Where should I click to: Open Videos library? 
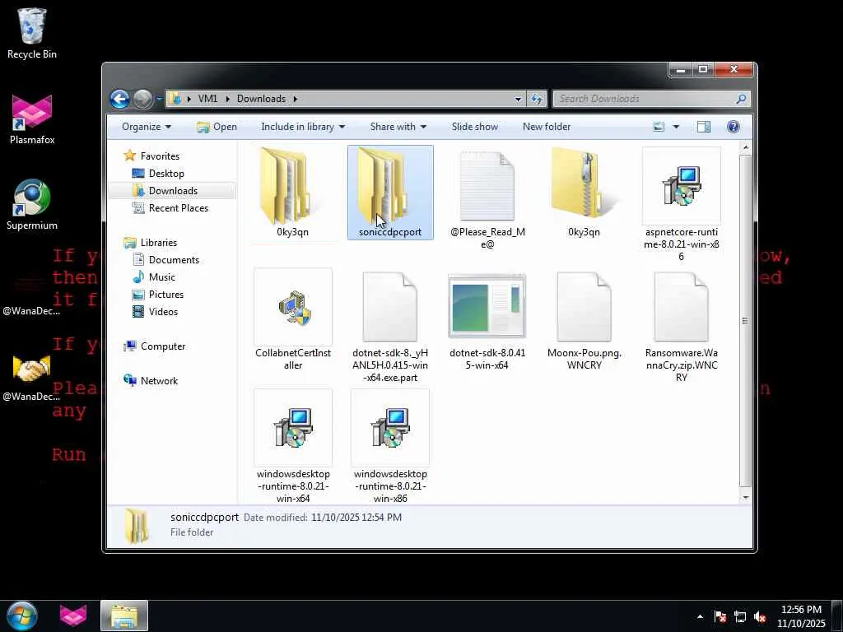coord(163,312)
